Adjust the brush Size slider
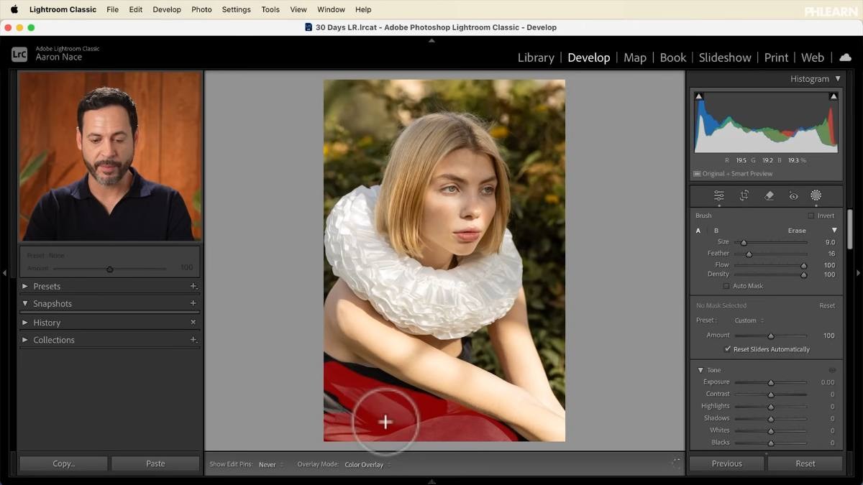The height and width of the screenshot is (485, 863). click(770, 242)
